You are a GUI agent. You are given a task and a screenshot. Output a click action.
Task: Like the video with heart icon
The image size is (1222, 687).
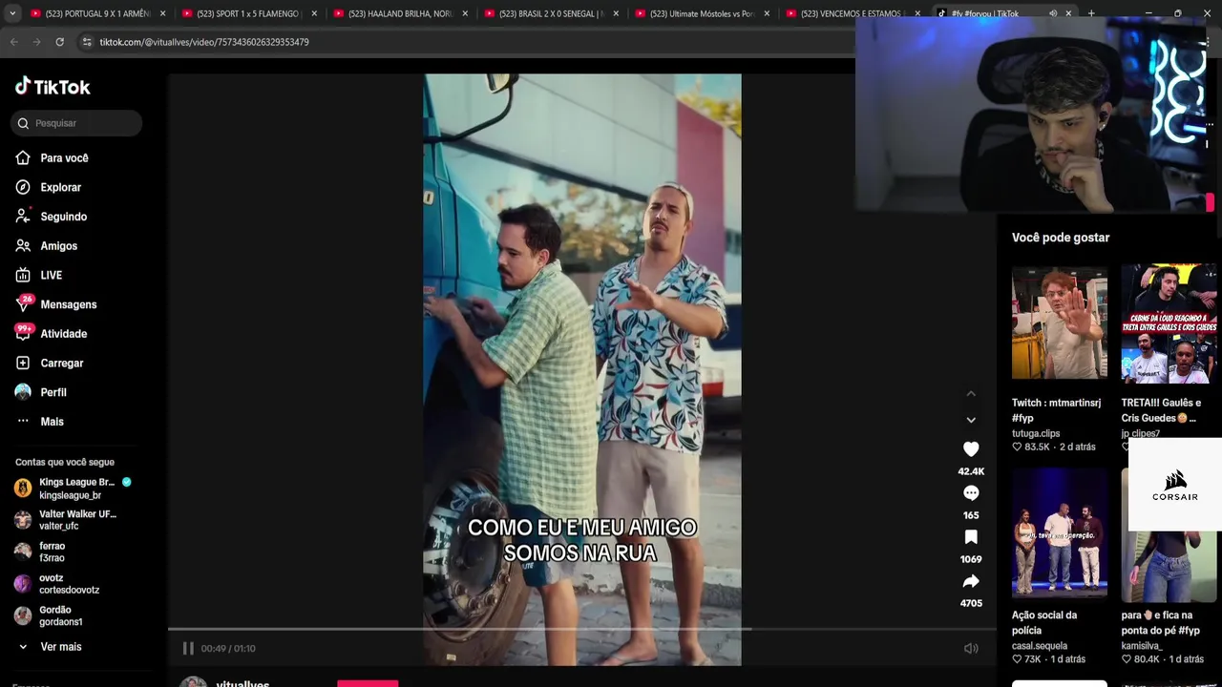click(x=971, y=449)
